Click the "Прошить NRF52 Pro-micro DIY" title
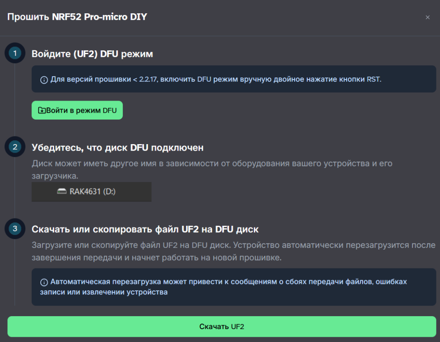Image resolution: width=440 pixels, height=342 pixels. click(77, 17)
